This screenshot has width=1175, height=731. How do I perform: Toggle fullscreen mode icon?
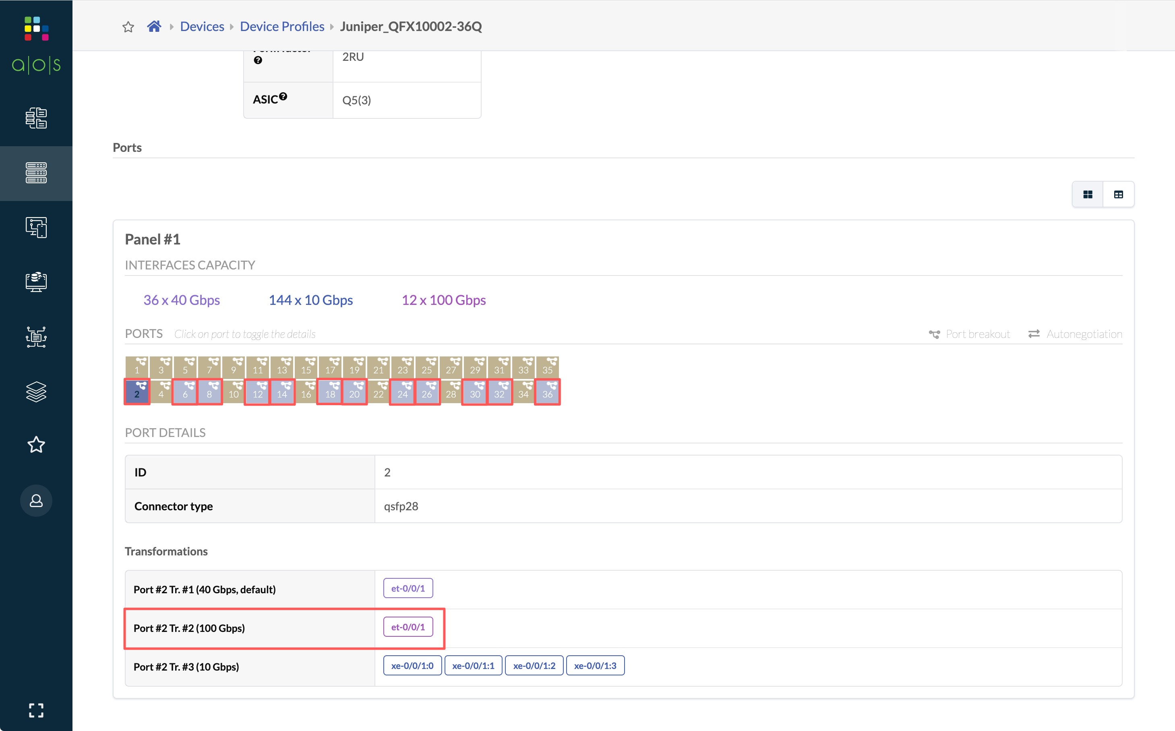[x=36, y=710]
